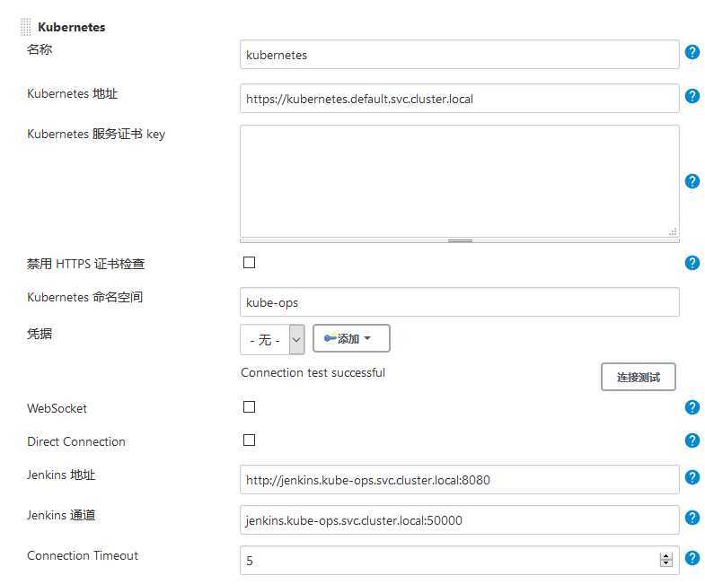Open help for Direct Connection option
The width and height of the screenshot is (705, 584).
(692, 440)
